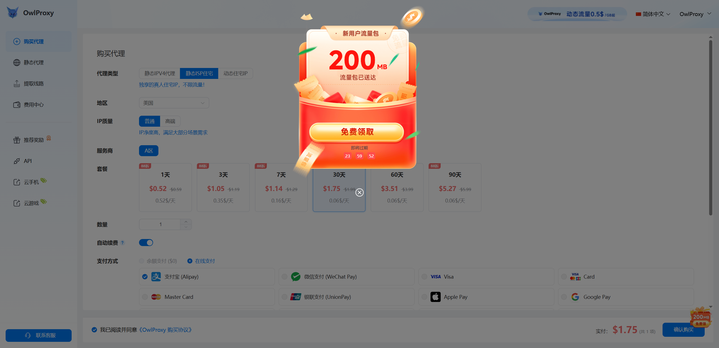The height and width of the screenshot is (348, 719).
Task: Select the 高端 IP quality tab
Action: (x=170, y=121)
